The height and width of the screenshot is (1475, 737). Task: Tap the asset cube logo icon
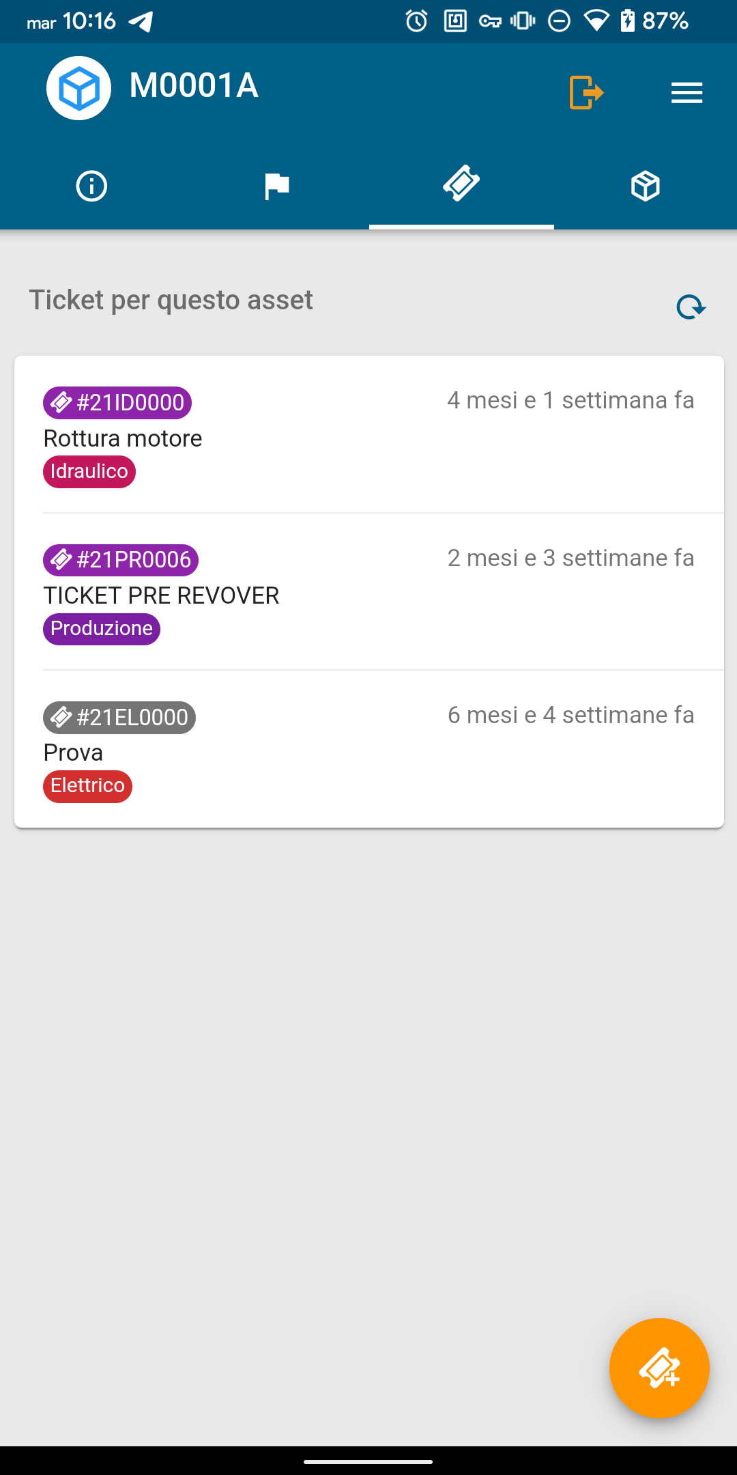[x=78, y=88]
